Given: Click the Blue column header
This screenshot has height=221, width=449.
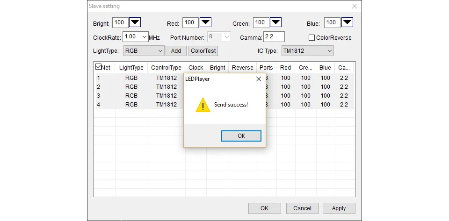Looking at the screenshot, I should click(325, 68).
